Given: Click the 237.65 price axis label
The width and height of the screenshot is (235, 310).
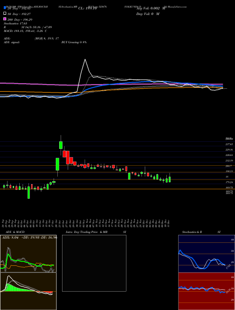Looking at the screenshot, I should (229, 144).
